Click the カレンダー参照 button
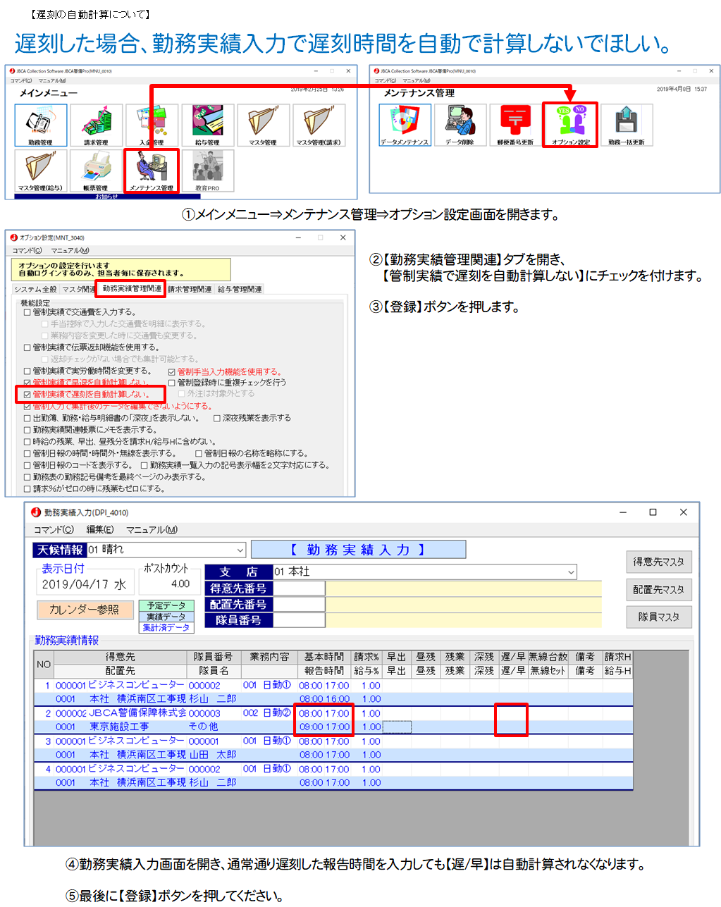 [84, 610]
